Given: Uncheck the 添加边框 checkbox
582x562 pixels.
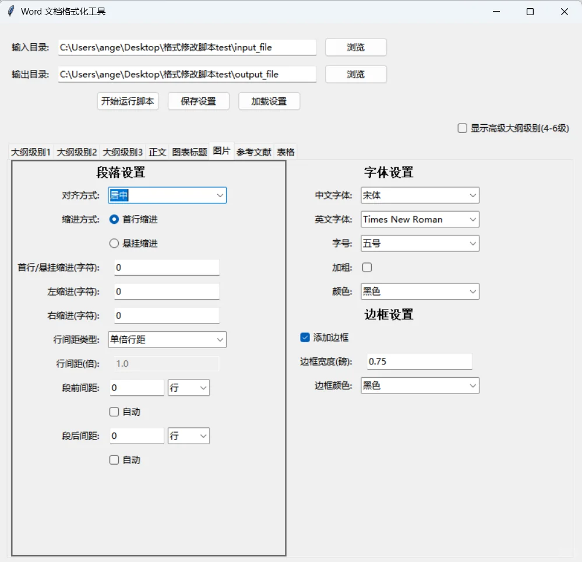Looking at the screenshot, I should click(305, 337).
